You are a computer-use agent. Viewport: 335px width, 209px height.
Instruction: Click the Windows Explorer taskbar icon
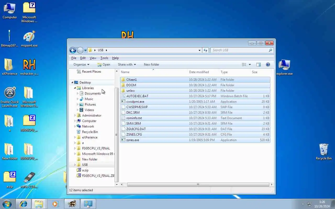(39, 204)
